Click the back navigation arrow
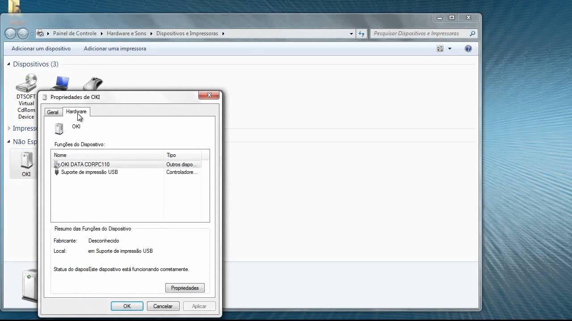 (x=10, y=33)
